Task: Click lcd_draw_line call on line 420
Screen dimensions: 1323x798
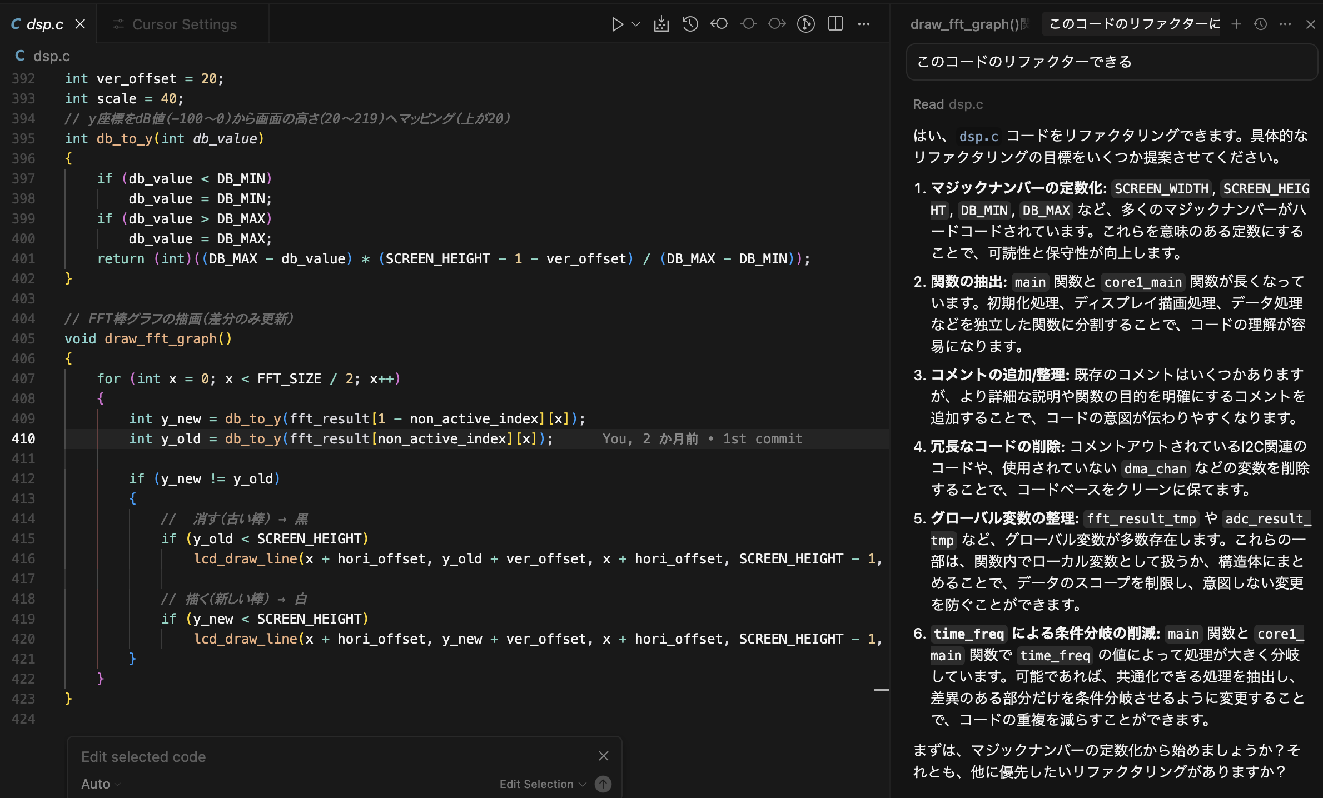Action: 538,639
